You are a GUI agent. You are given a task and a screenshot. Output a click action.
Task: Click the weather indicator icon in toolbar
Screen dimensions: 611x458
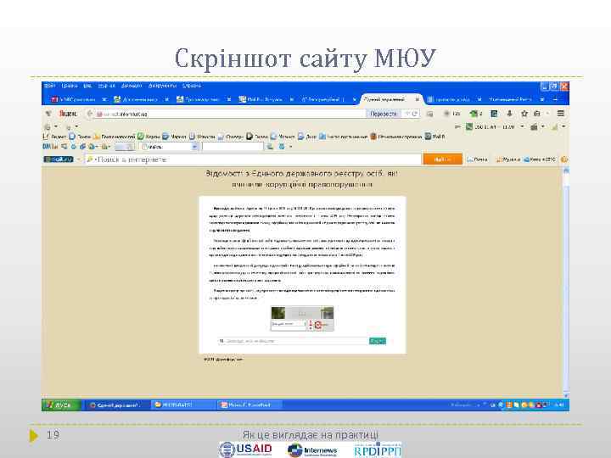452,114
